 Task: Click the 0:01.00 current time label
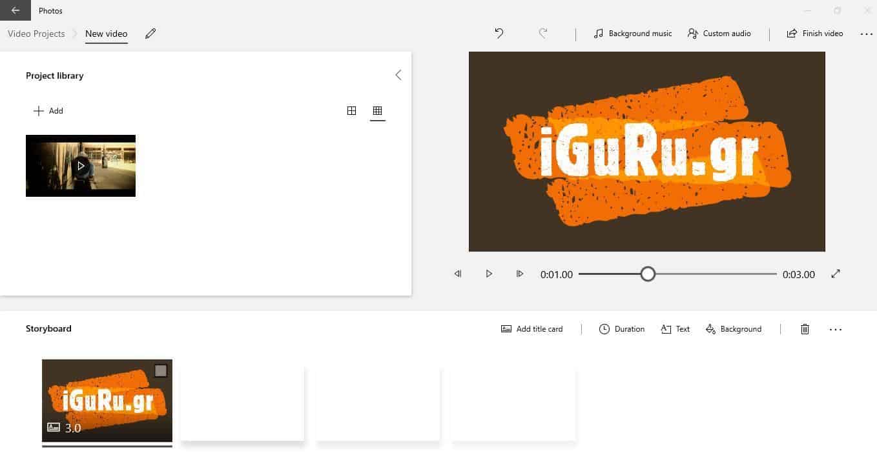pos(557,274)
